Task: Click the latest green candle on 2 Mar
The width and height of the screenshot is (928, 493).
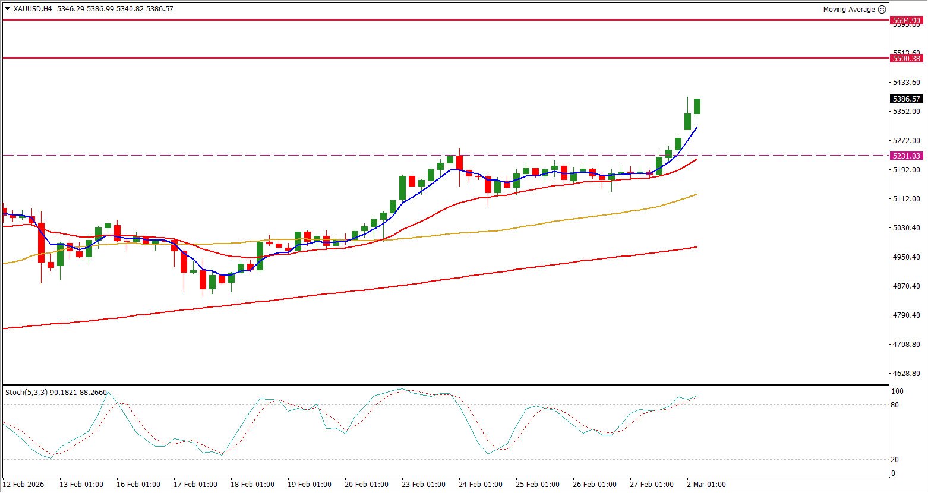Action: pyautogui.click(x=697, y=106)
